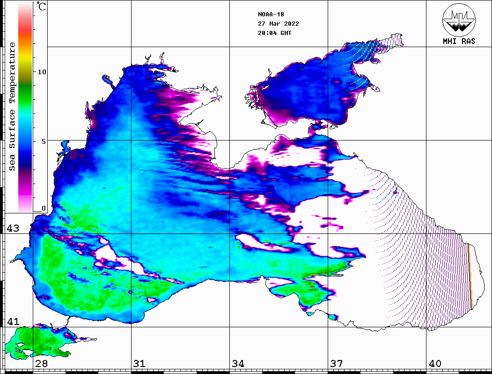The image size is (492, 374).
Task: Click the '20:04 GMT' time text
Action: pos(274,33)
